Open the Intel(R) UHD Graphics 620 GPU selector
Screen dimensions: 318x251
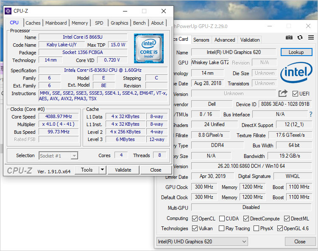[x=202, y=242]
